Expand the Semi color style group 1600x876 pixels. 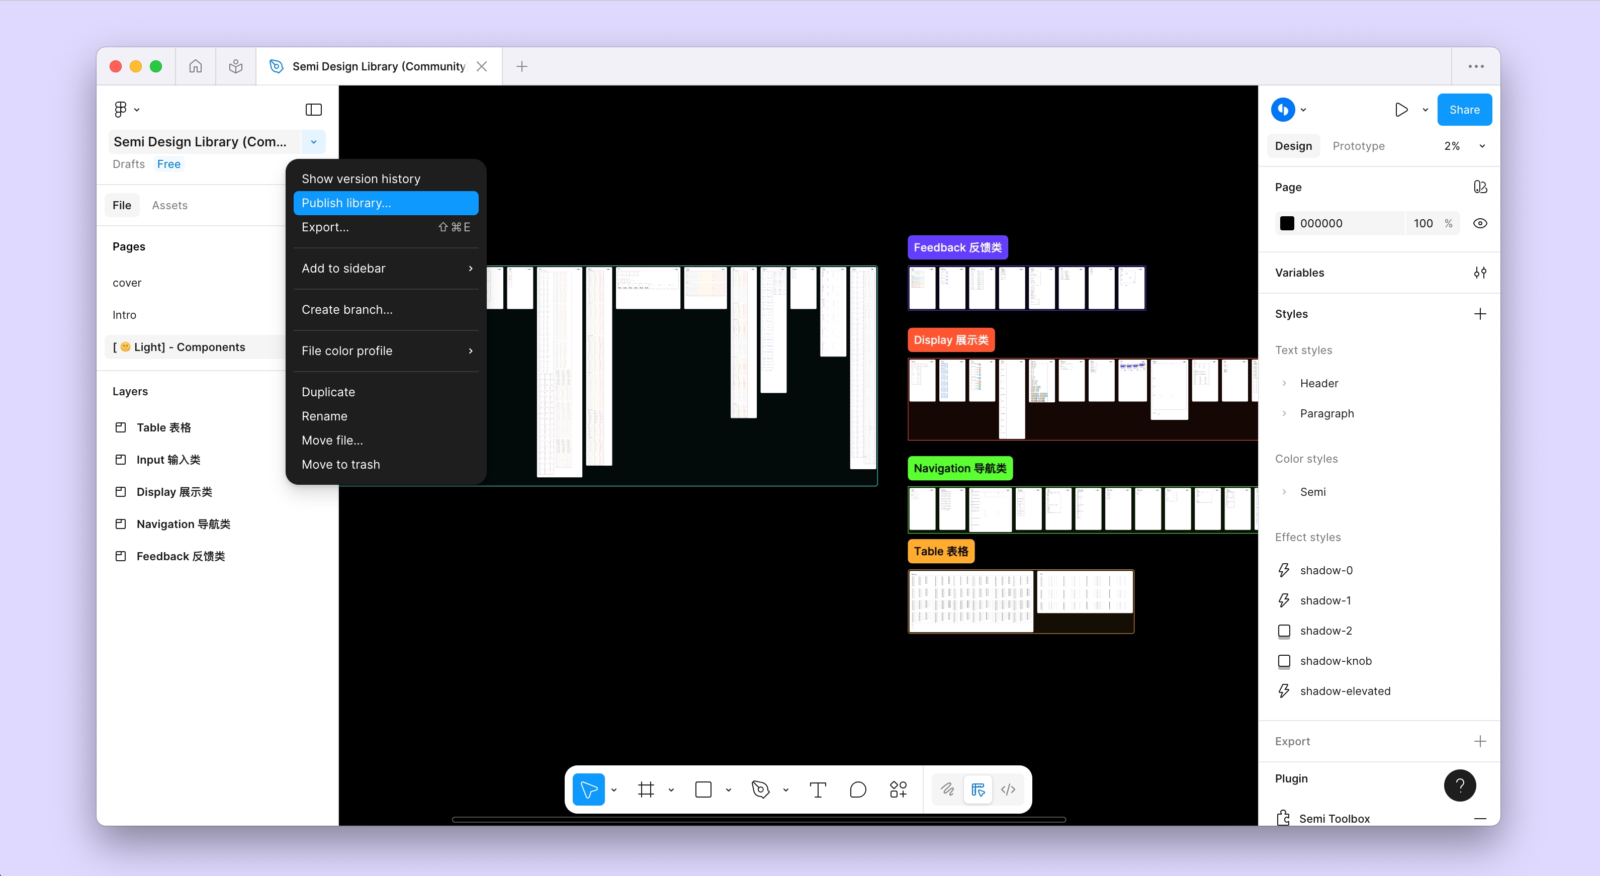1284,491
